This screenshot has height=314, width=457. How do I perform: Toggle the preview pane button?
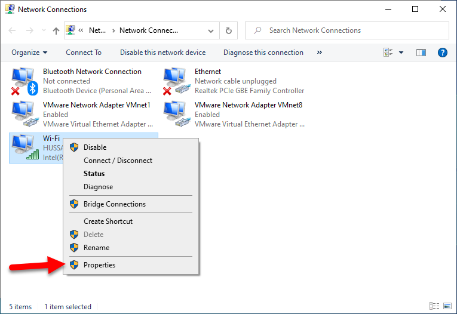(x=421, y=53)
